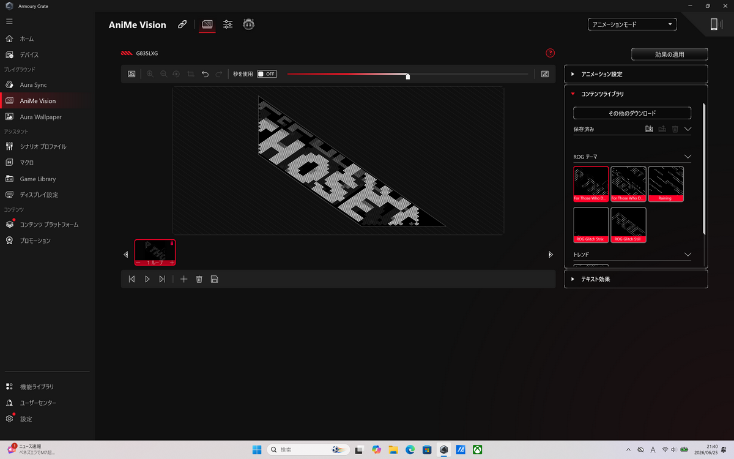734x459 pixels.
Task: Skip to the first frame
Action: (132, 279)
